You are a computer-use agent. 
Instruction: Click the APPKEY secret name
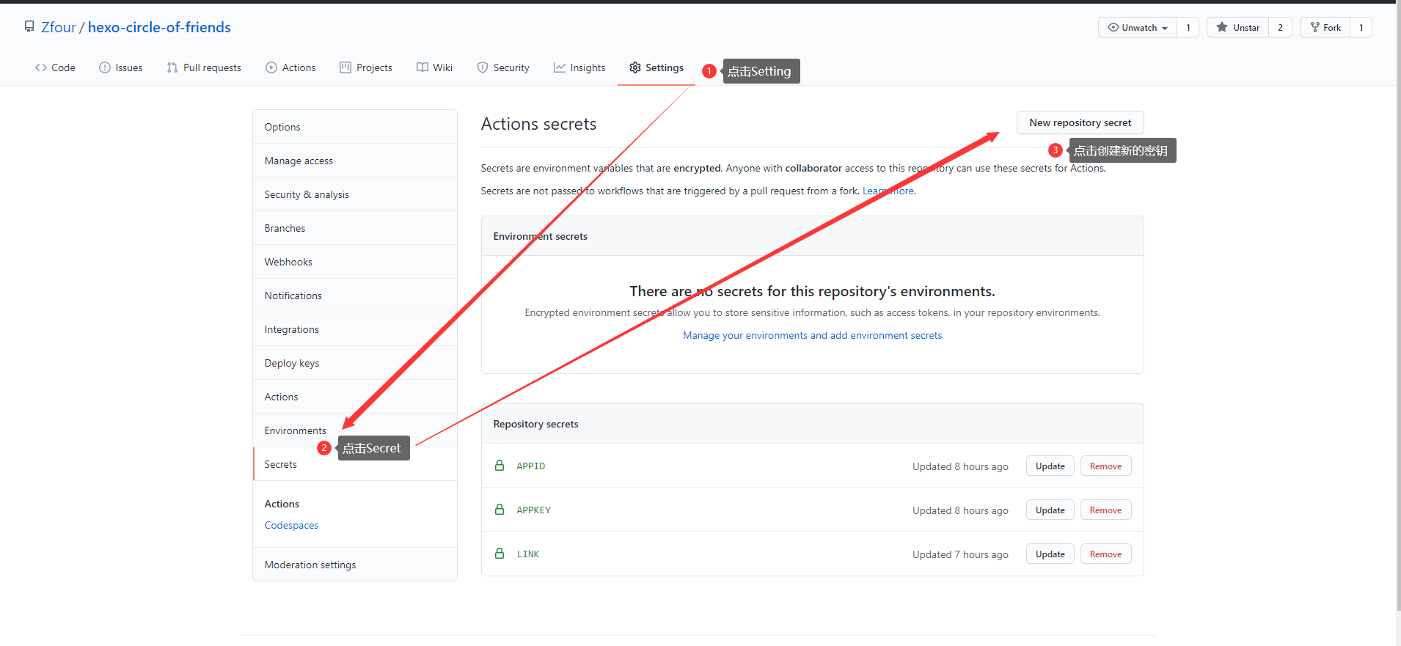(533, 510)
